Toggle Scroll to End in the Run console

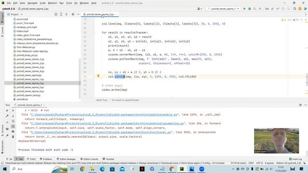tap(13, 126)
